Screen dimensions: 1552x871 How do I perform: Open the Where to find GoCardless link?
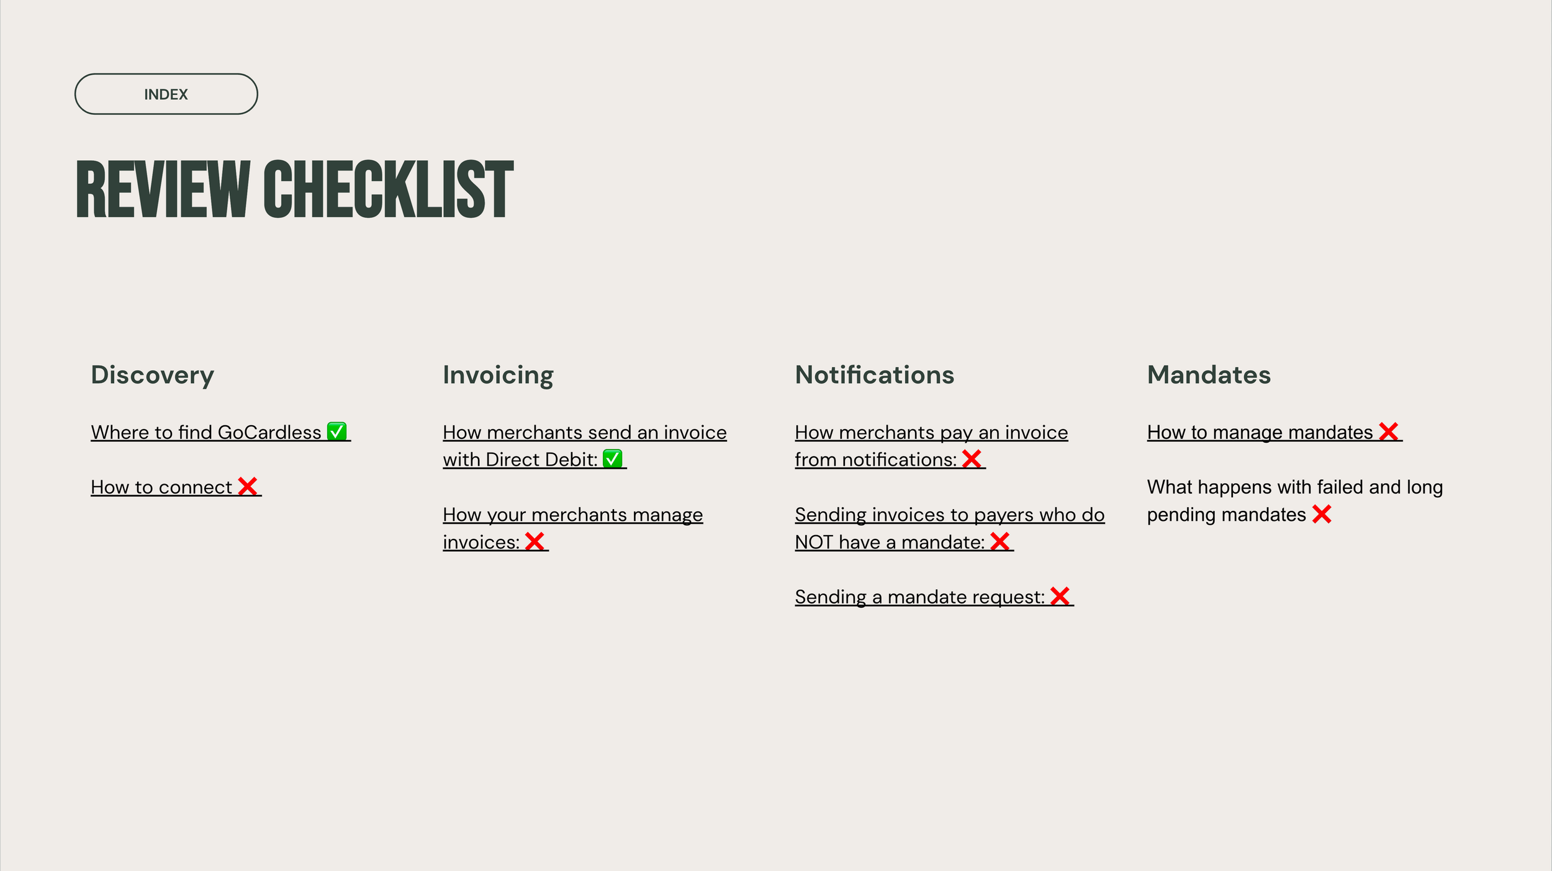220,432
